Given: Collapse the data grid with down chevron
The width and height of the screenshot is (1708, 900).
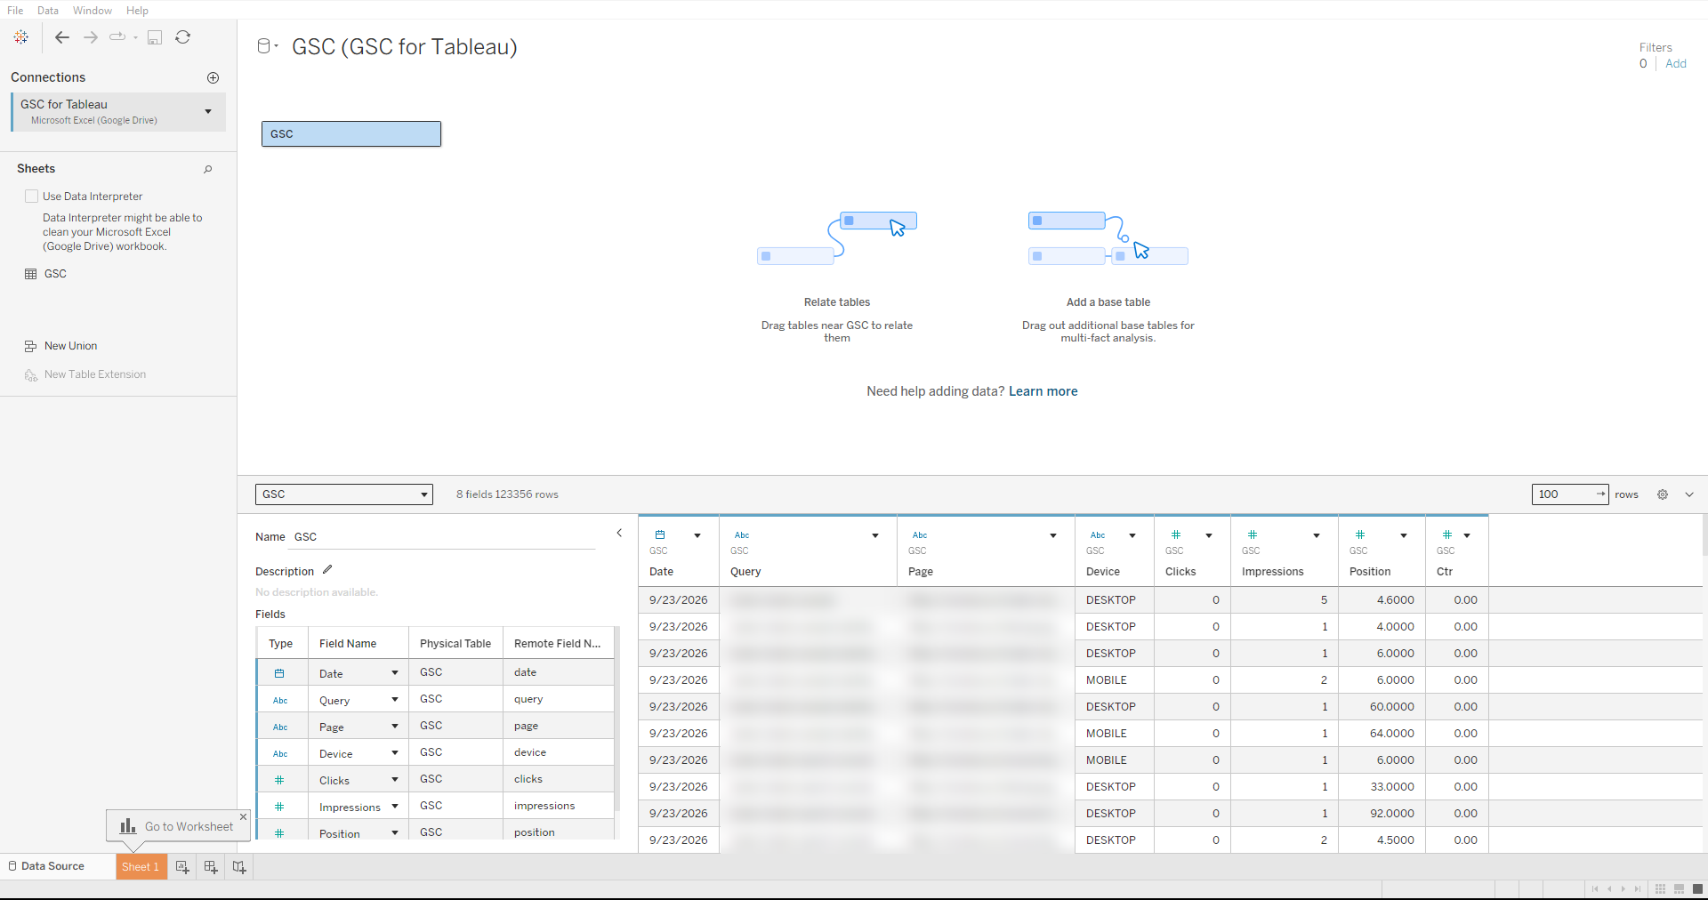Looking at the screenshot, I should [x=1689, y=494].
